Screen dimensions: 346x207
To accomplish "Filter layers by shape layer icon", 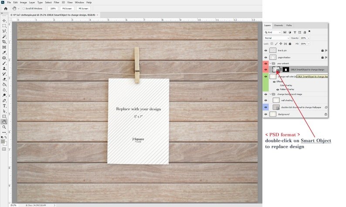I will click(300, 32).
